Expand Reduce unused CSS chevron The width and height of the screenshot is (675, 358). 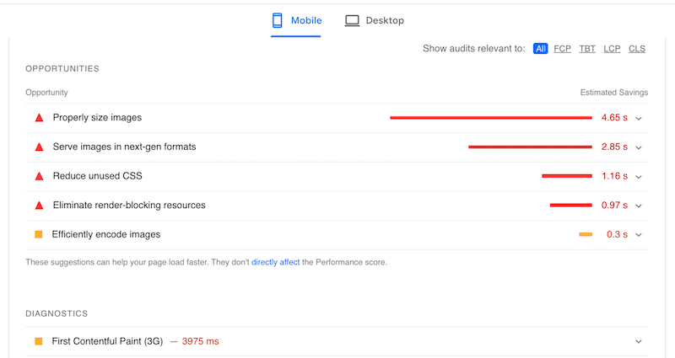639,177
